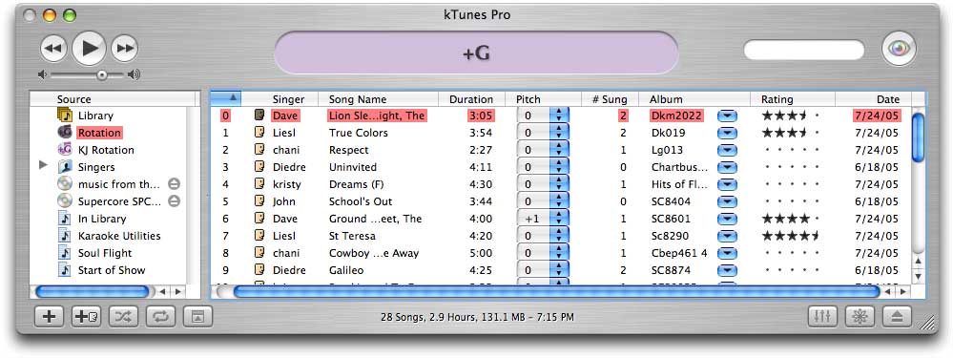Select the Singers source item

(x=96, y=167)
